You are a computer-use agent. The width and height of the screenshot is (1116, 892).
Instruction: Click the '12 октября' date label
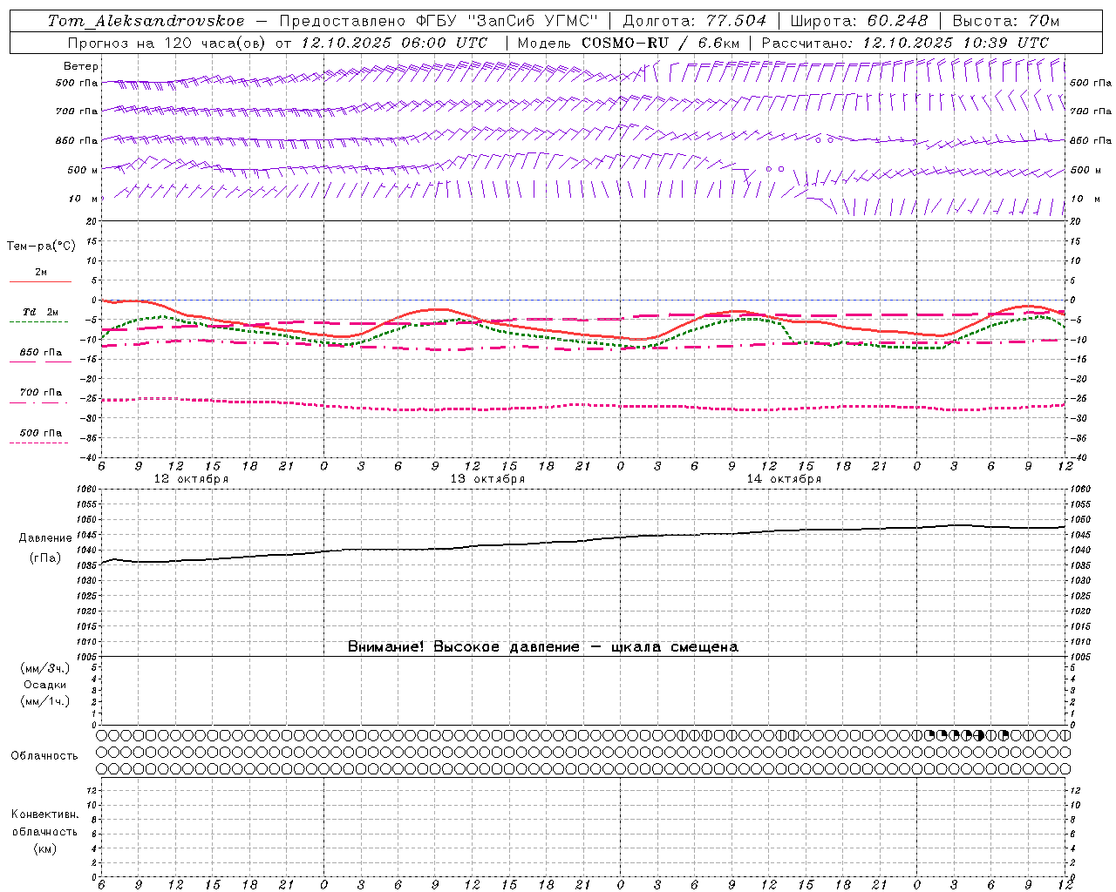click(x=191, y=479)
